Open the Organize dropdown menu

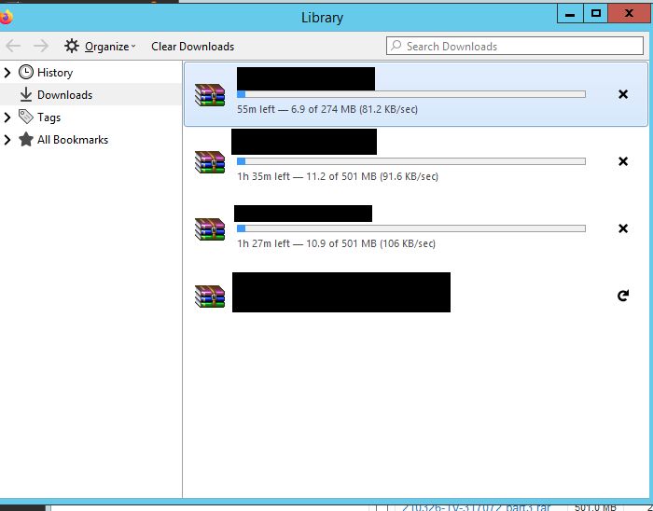[109, 46]
